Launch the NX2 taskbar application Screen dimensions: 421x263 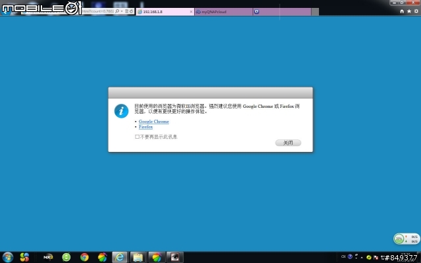[48, 257]
